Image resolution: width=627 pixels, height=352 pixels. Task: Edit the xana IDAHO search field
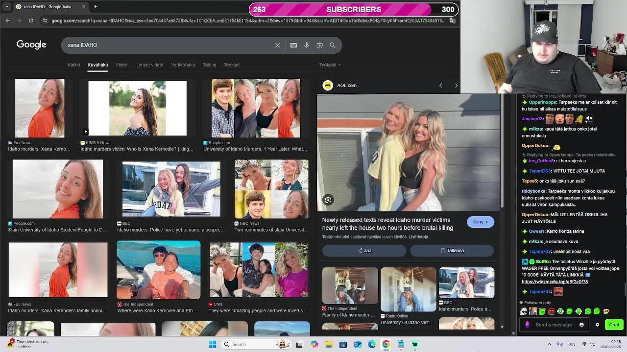169,45
